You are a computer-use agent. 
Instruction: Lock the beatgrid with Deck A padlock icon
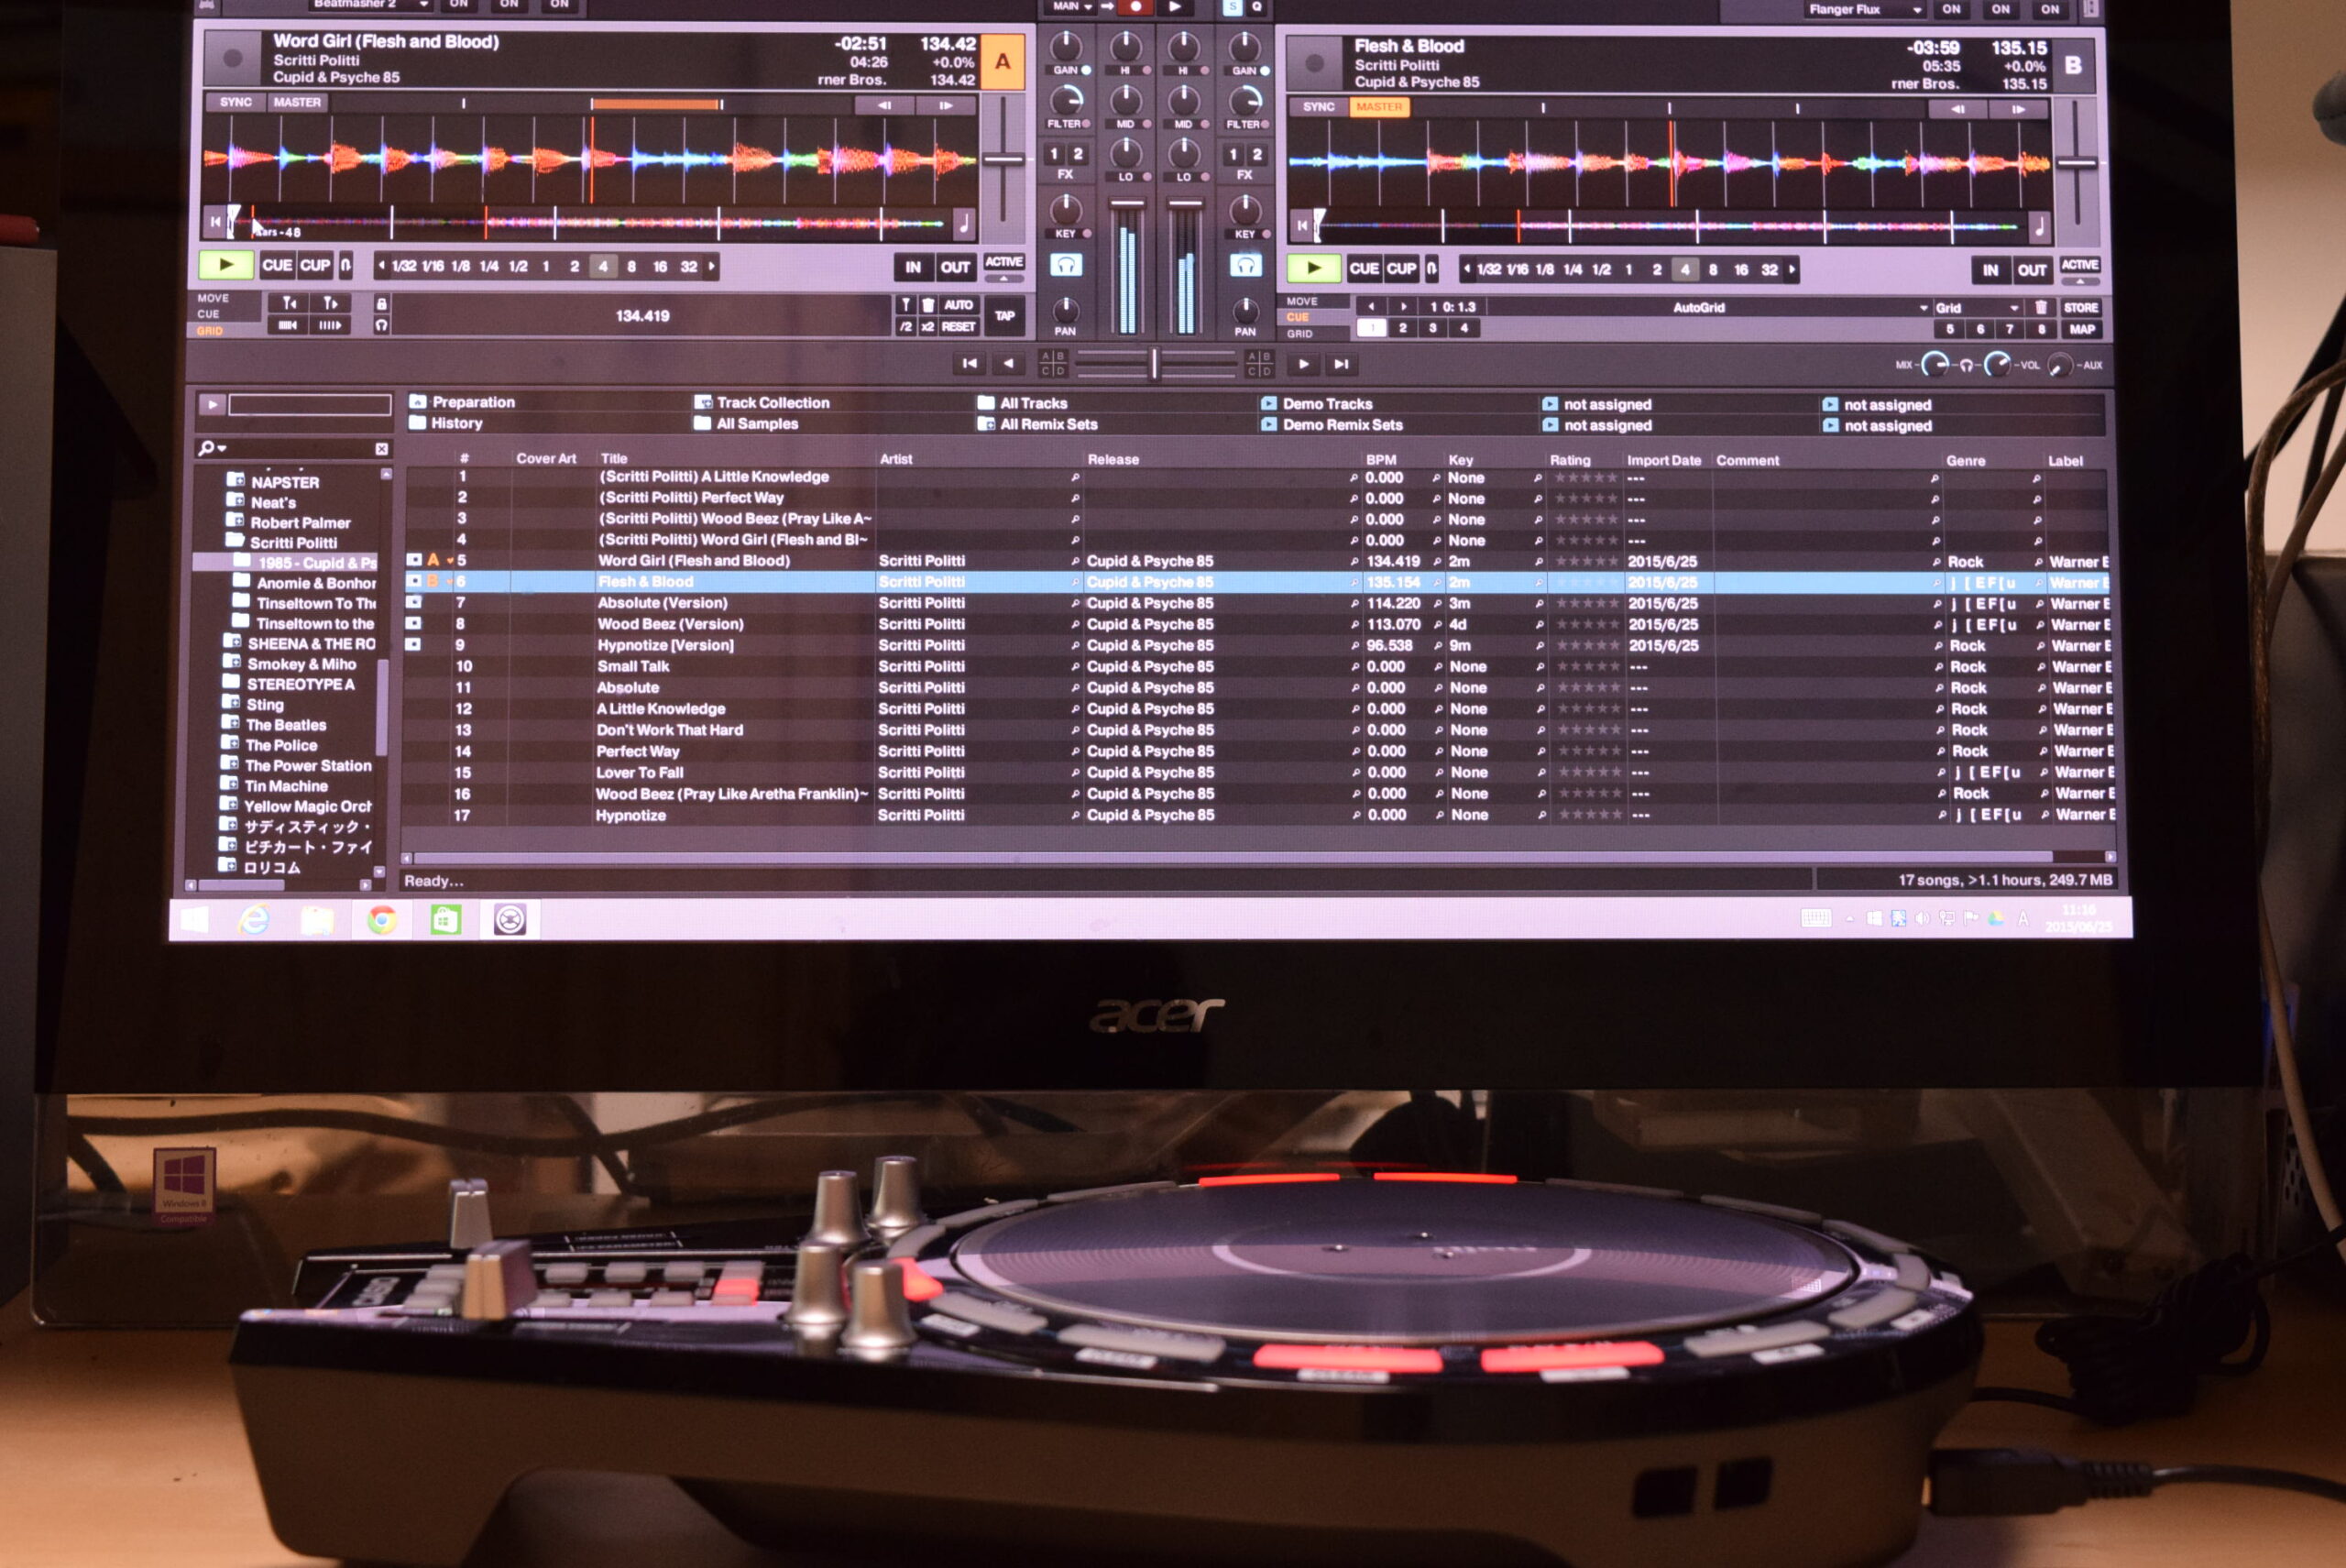(x=381, y=303)
